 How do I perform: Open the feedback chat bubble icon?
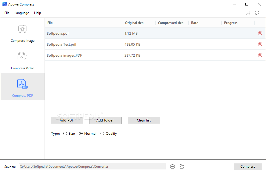[257, 13]
